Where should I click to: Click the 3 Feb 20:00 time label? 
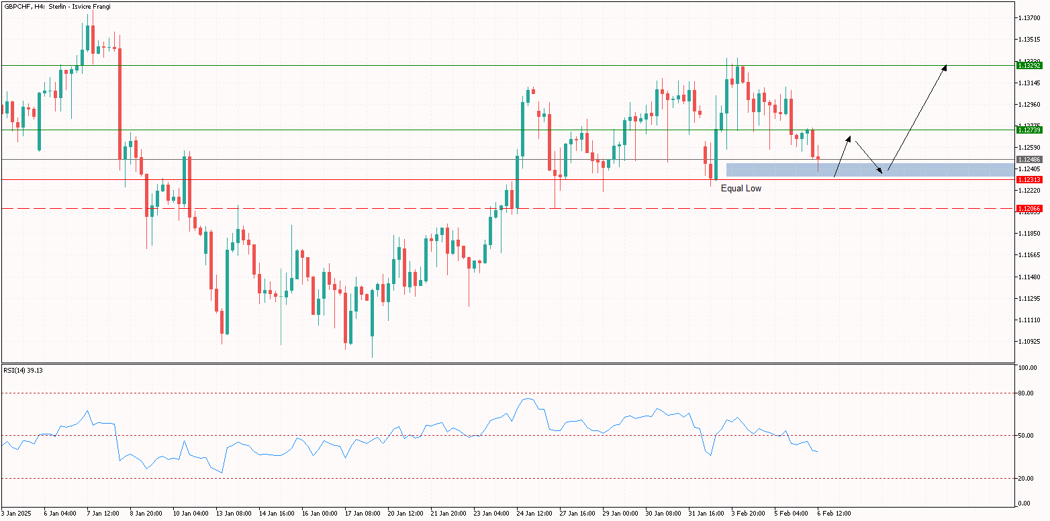749,514
